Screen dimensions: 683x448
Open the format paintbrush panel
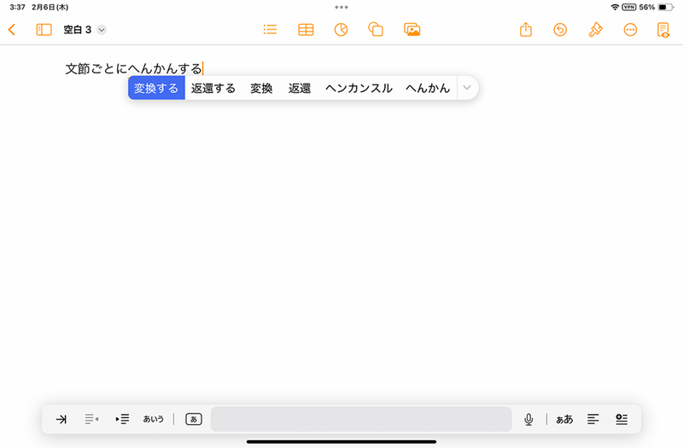[595, 30]
